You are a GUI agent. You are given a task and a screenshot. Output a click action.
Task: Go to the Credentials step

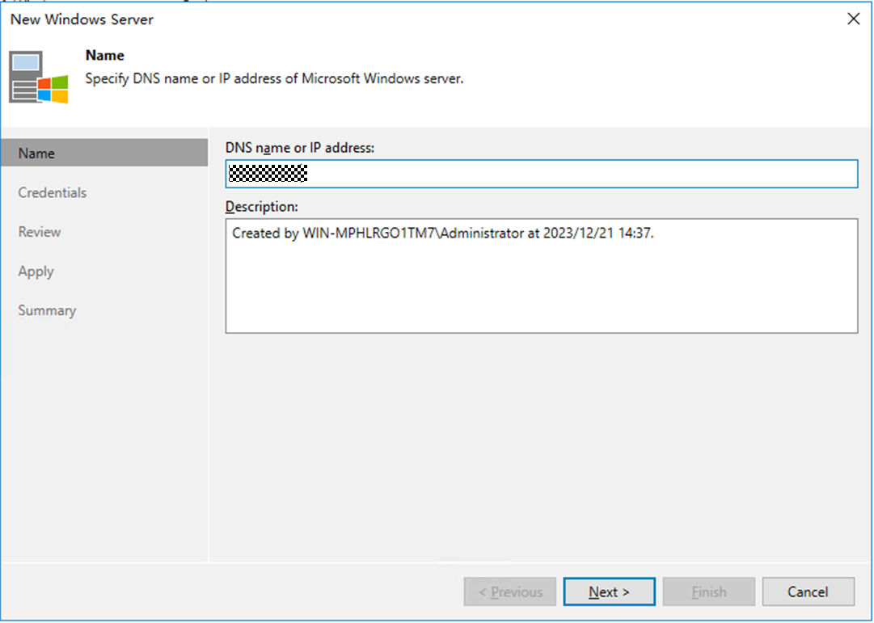pos(53,192)
